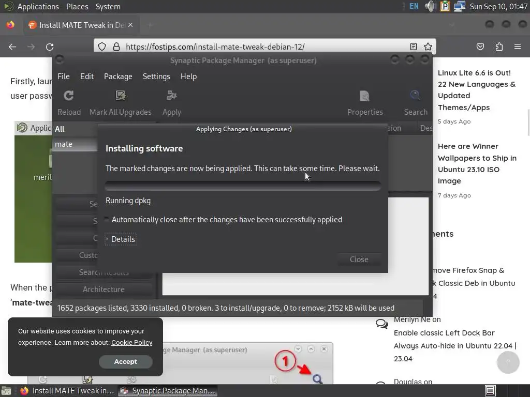Click Synaptic Package Manager taskbar button
530x397 pixels.
coord(168,391)
